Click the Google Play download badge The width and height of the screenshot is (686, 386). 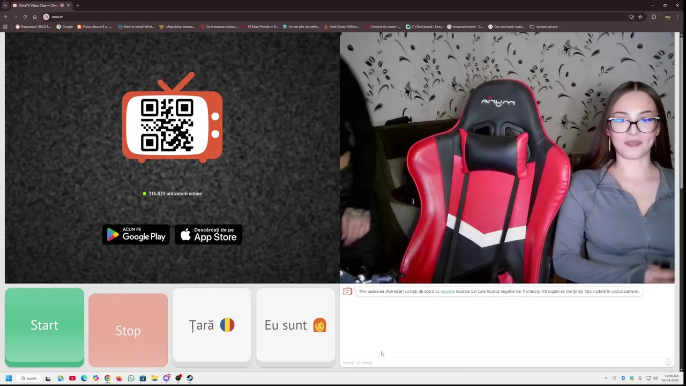coord(136,235)
